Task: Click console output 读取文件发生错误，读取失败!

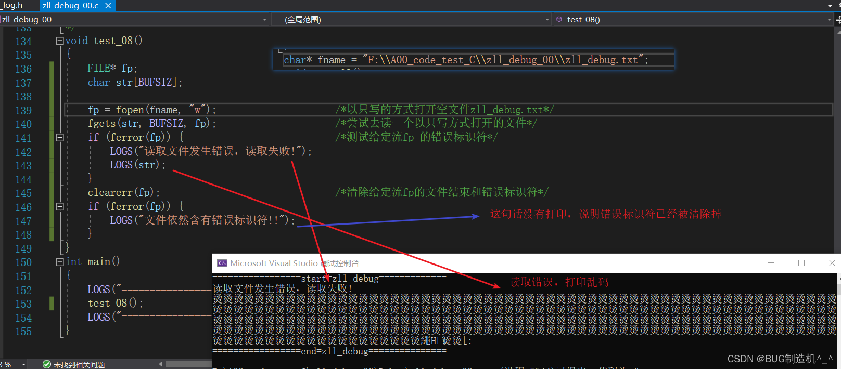Action: (x=283, y=288)
